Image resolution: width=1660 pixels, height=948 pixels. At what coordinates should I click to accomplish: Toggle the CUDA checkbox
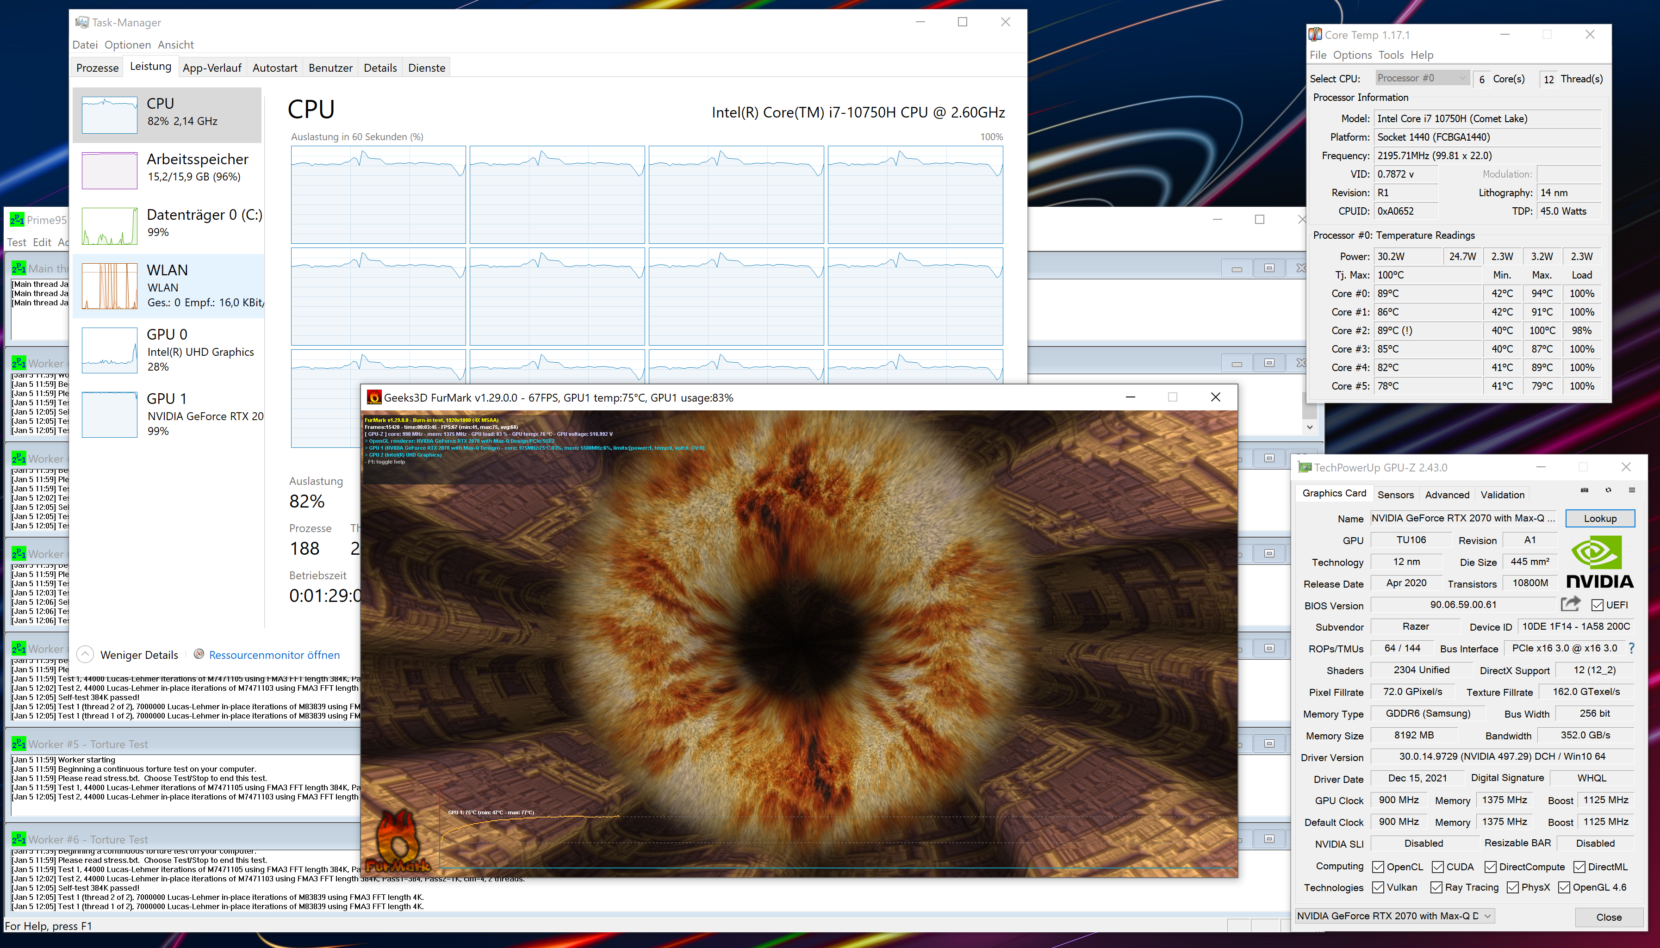click(1437, 867)
